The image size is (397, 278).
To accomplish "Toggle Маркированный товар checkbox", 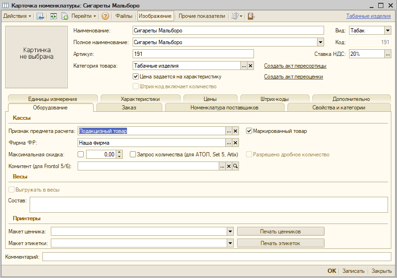I will (249, 131).
